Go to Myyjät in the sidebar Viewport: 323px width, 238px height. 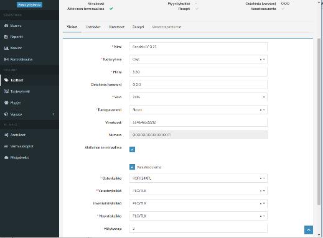29,103
